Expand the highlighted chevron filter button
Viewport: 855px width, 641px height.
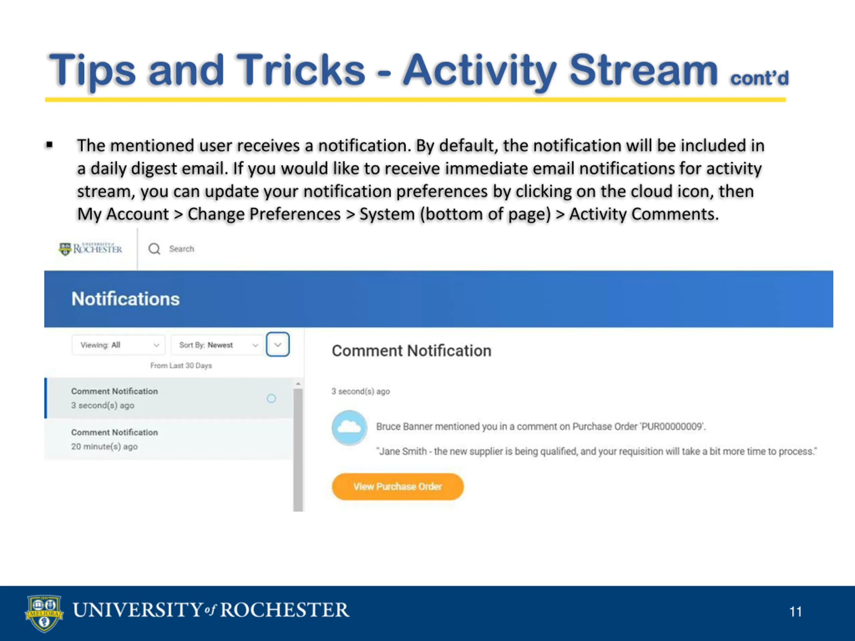click(278, 345)
